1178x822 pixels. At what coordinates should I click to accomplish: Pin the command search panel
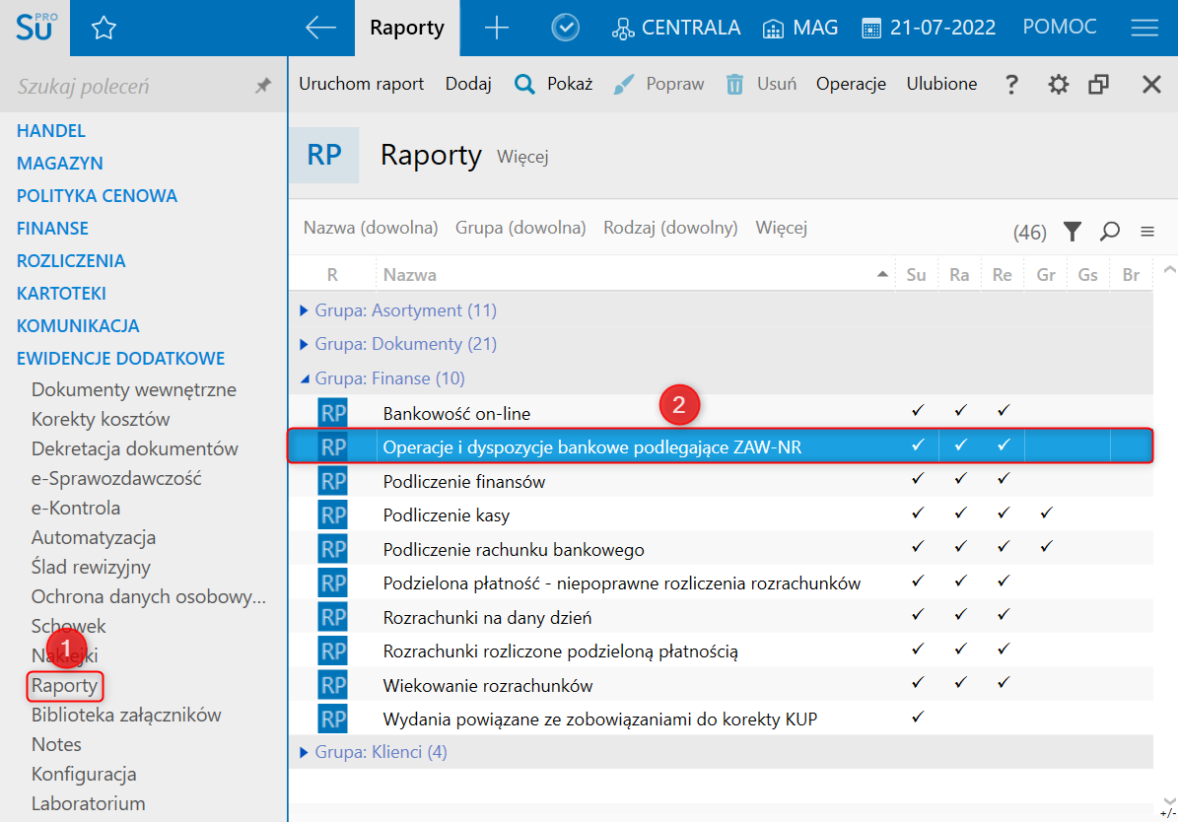262,87
